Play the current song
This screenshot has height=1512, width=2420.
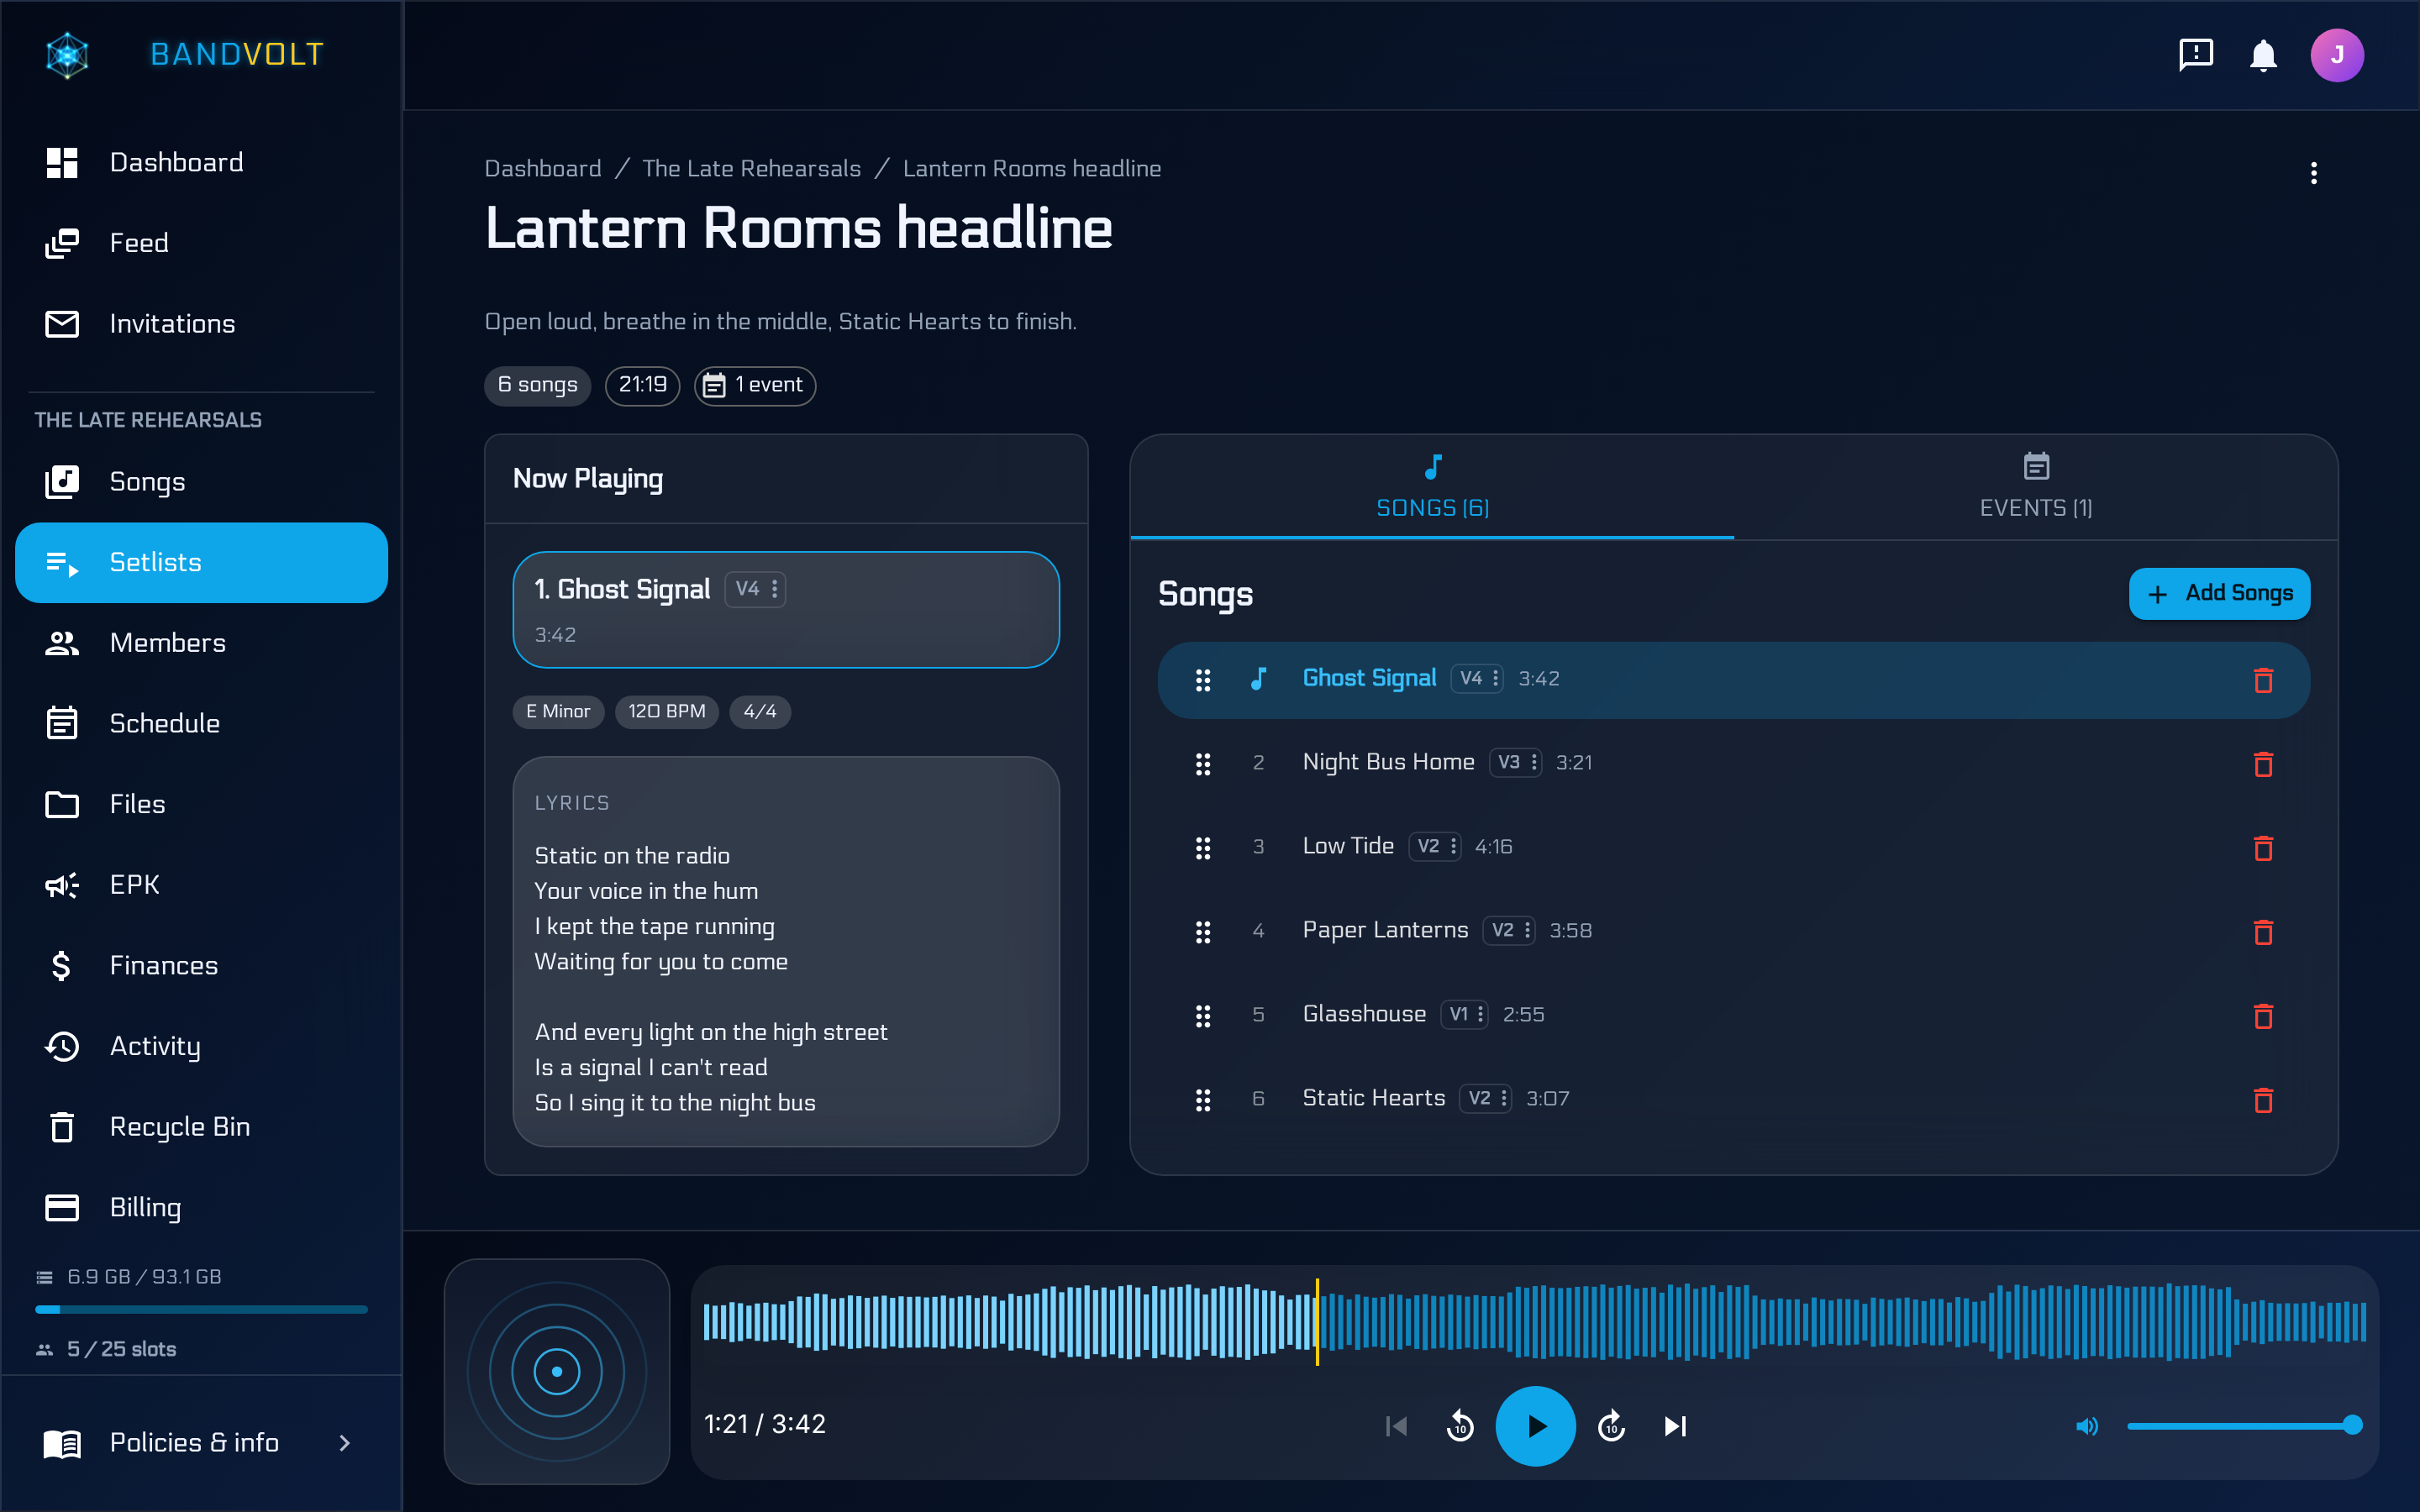pos(1535,1426)
